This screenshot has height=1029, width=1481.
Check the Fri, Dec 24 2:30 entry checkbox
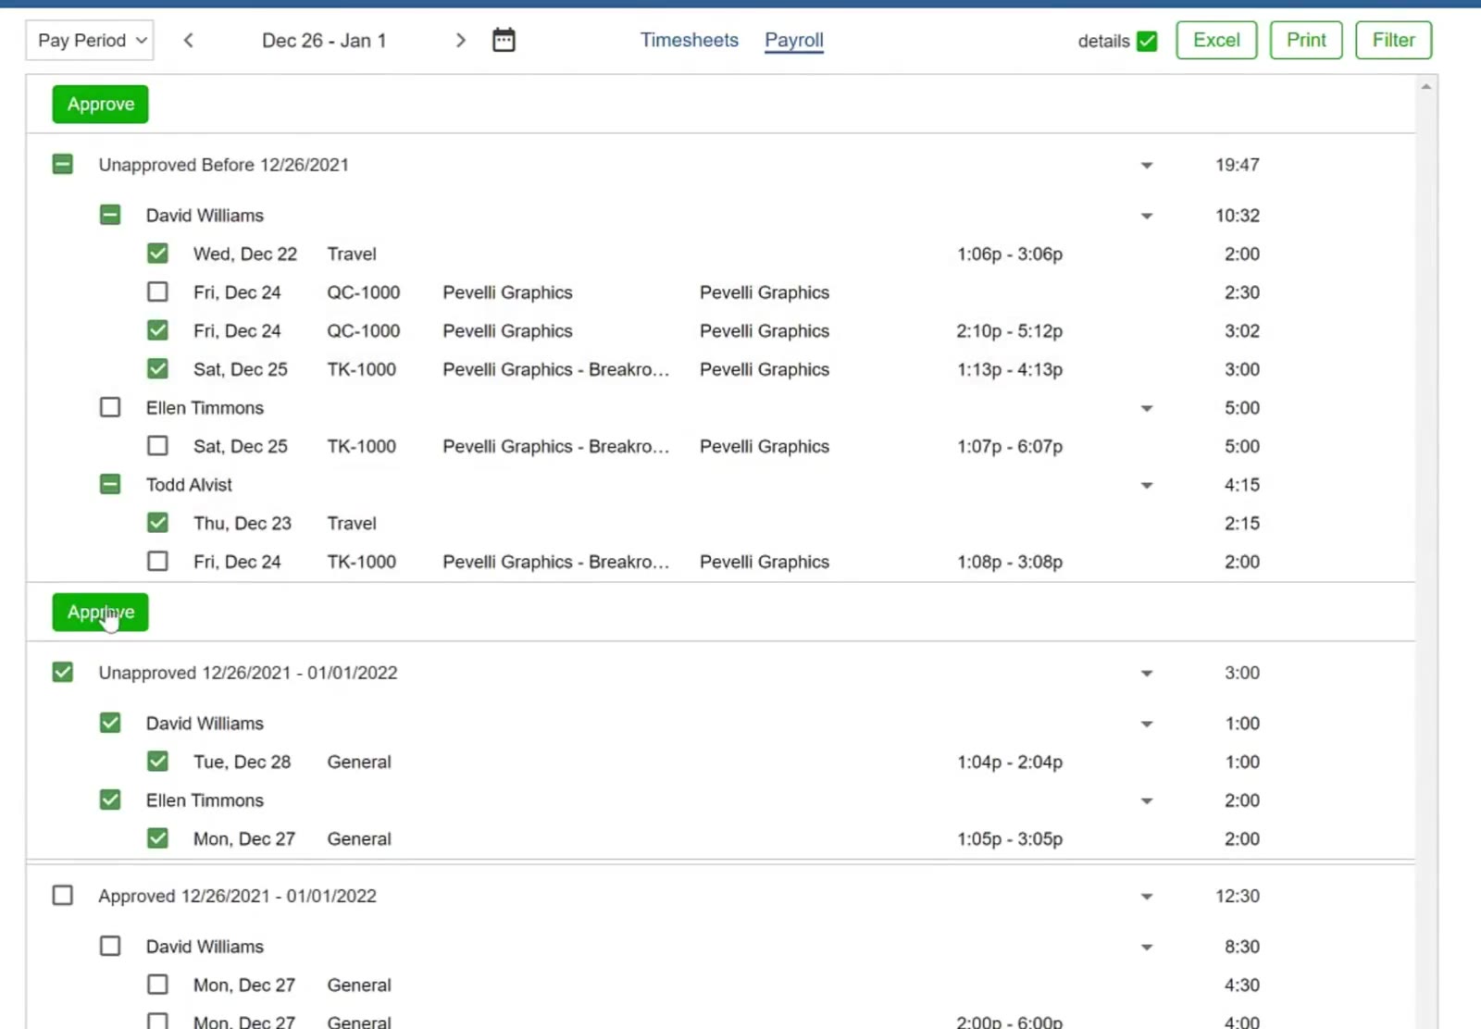[157, 291]
